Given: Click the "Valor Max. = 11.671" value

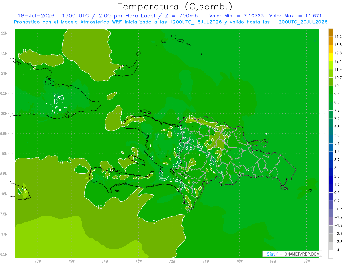Looking at the screenshot, I should click(x=296, y=16).
